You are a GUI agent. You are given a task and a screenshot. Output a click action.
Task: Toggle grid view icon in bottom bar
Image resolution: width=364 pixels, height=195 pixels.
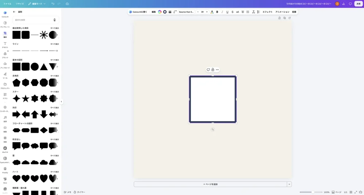(351, 192)
